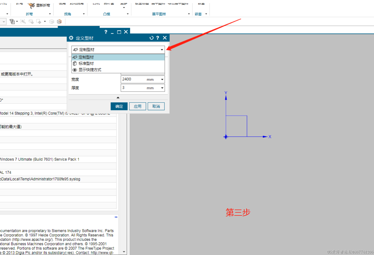Click the rectangle with crosshair toolbar icon
The image size is (374, 255).
pos(39,22)
